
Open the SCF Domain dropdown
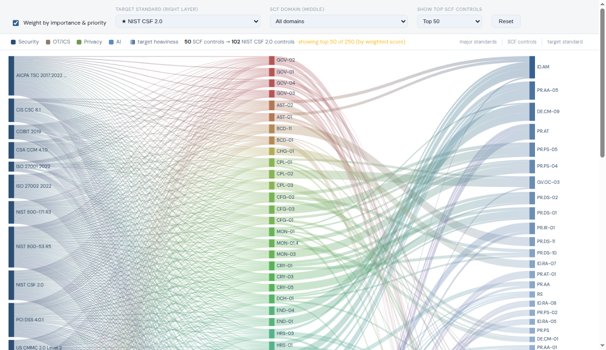pyautogui.click(x=339, y=21)
